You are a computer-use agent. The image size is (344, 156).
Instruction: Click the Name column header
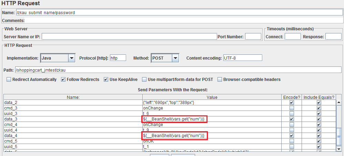(x=73, y=97)
